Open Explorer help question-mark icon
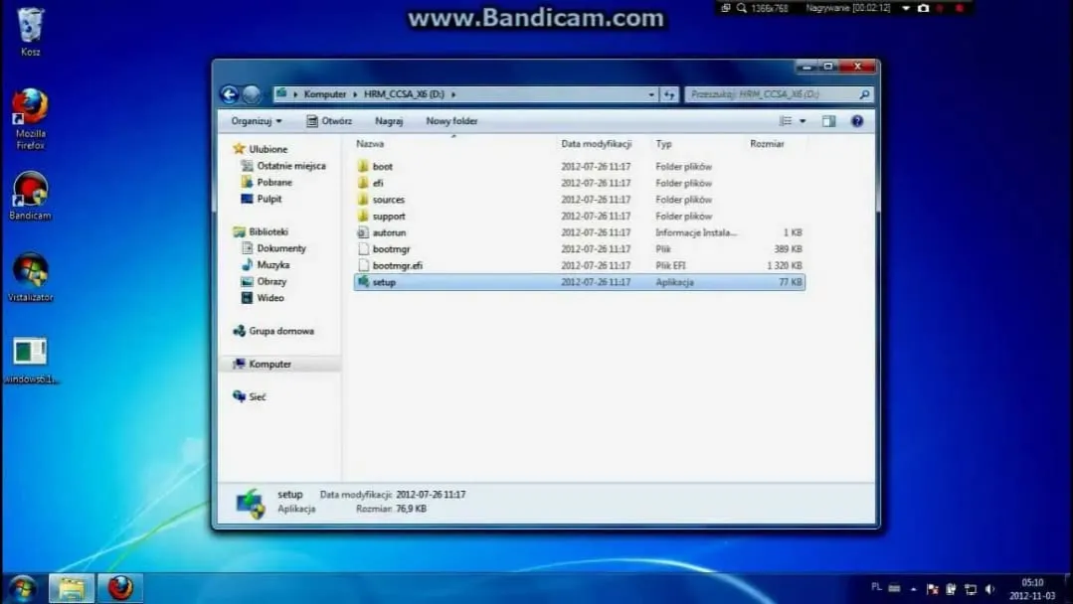The width and height of the screenshot is (1073, 604). (x=857, y=121)
